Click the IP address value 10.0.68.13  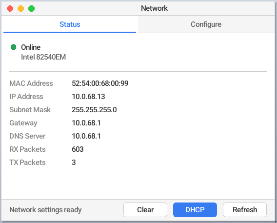click(88, 97)
